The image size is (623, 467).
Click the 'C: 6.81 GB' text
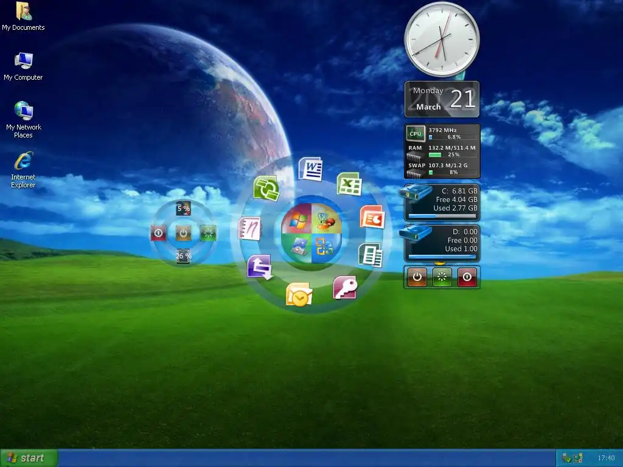click(x=459, y=191)
